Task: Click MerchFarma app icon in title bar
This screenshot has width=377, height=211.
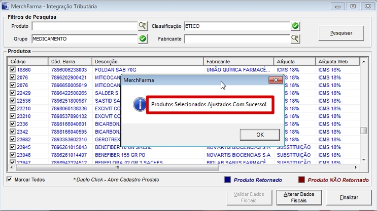Action: point(5,6)
